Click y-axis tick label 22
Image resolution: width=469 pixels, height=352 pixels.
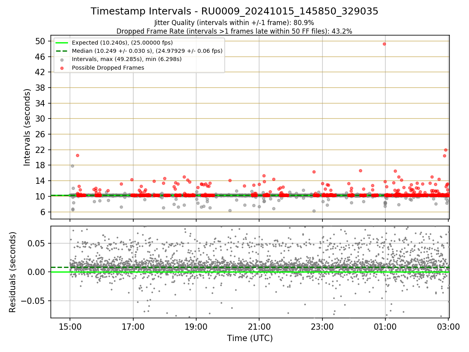pyautogui.click(x=40, y=150)
